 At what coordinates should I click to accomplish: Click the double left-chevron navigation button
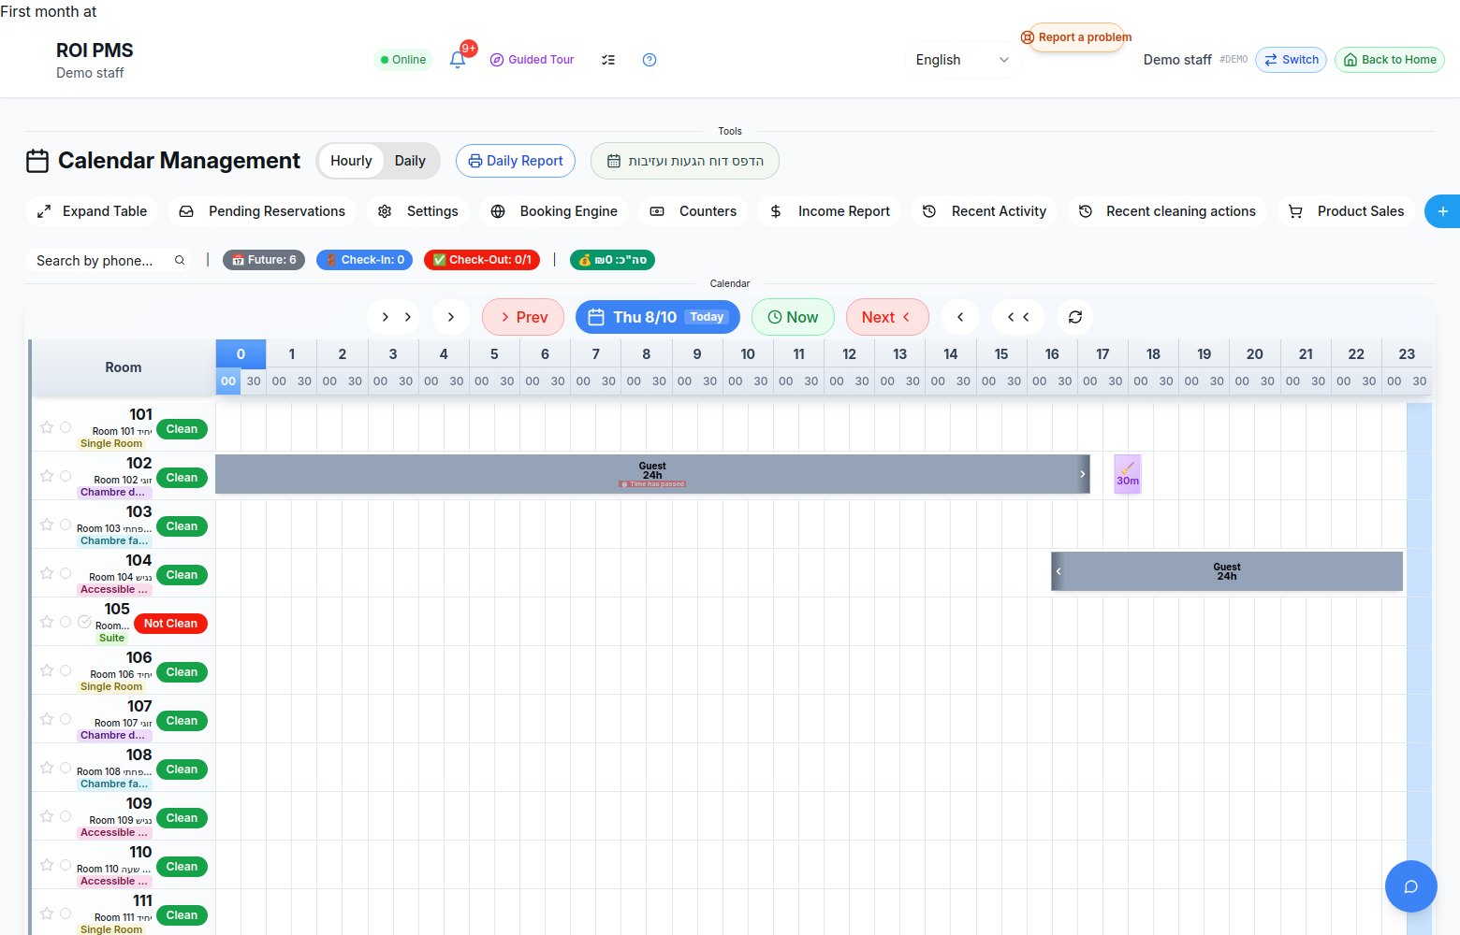pyautogui.click(x=1019, y=317)
